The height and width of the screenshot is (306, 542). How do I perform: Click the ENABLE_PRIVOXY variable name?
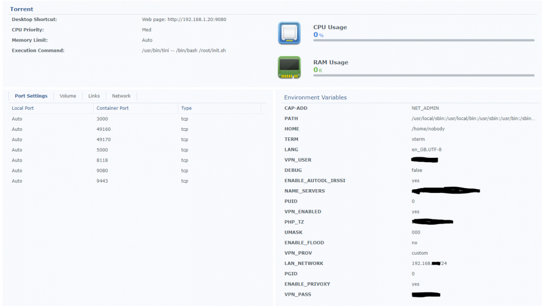[x=307, y=284]
